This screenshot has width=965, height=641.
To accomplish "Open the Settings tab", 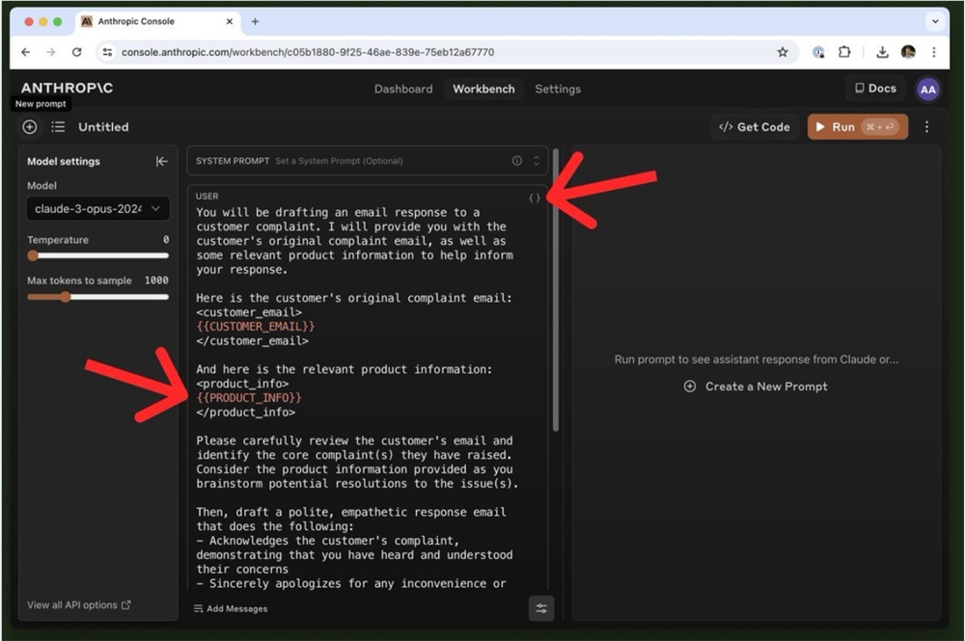I will pyautogui.click(x=558, y=89).
